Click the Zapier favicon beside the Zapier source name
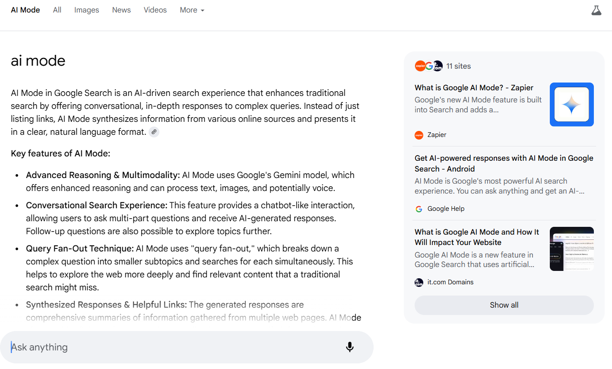 (x=419, y=135)
